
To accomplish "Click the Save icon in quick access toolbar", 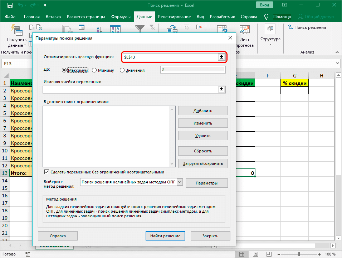I will [x=10, y=5].
